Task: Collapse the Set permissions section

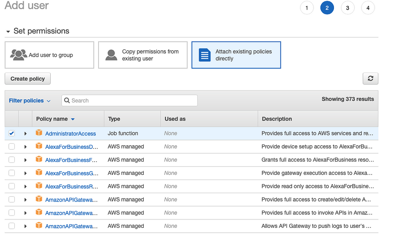Action: [8, 31]
